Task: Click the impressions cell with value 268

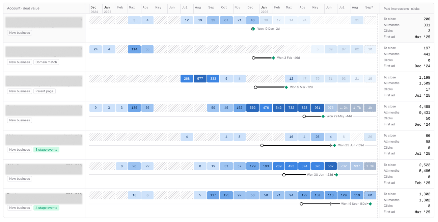Action: 187,79
